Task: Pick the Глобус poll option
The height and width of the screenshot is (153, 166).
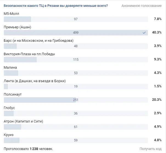Action: click(x=76, y=113)
